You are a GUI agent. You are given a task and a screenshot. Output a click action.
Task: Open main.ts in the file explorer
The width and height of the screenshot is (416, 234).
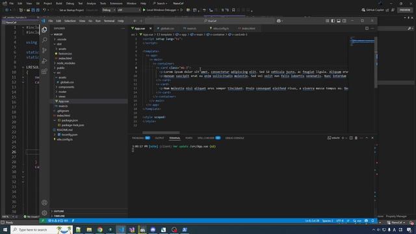click(63, 106)
